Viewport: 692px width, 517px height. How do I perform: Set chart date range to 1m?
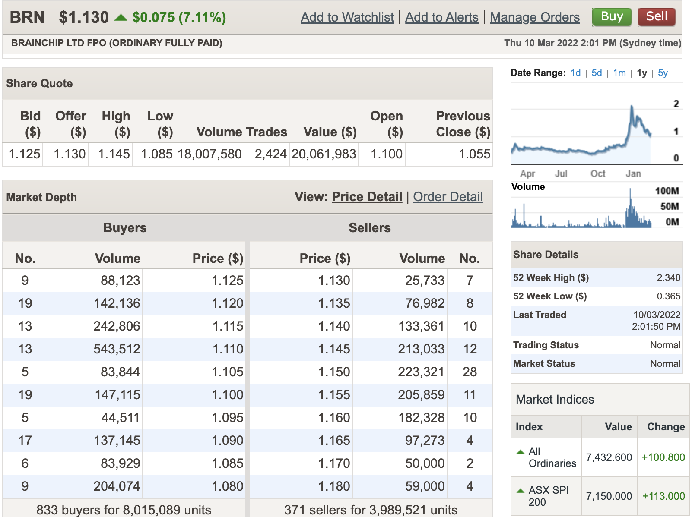(x=619, y=73)
